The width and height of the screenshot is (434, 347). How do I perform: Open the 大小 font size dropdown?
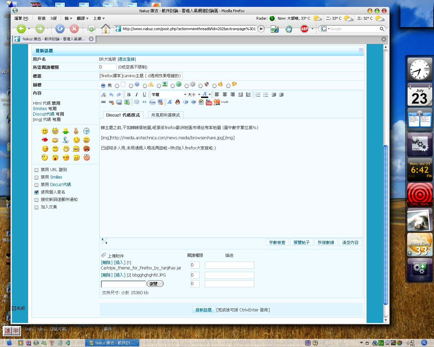194,95
